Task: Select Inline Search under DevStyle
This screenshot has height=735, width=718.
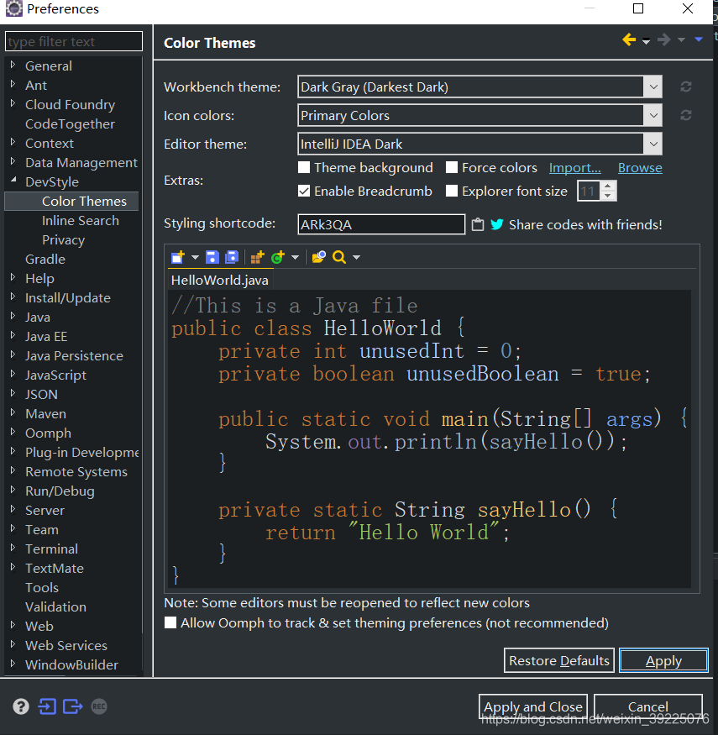Action: 80,220
